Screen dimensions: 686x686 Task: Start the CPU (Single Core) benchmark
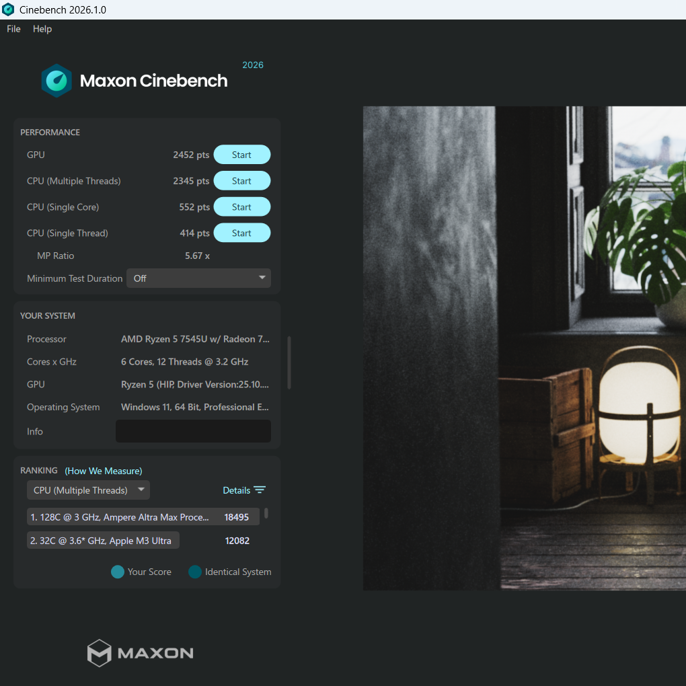242,207
